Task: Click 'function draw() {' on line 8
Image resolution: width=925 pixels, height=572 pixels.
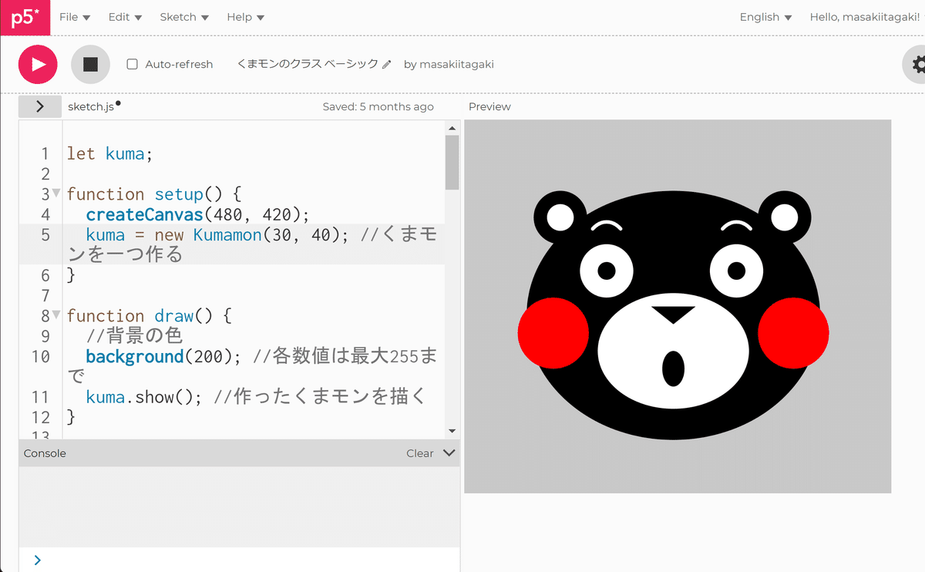Action: coord(149,316)
